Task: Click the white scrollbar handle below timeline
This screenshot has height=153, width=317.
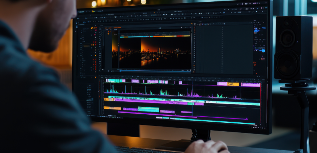Action: click(x=159, y=118)
